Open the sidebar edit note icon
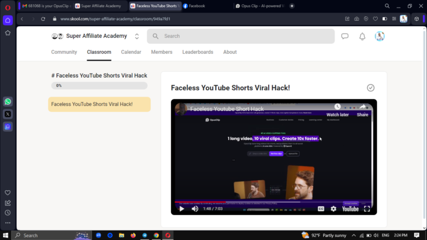427x240 pixels. click(x=8, y=203)
